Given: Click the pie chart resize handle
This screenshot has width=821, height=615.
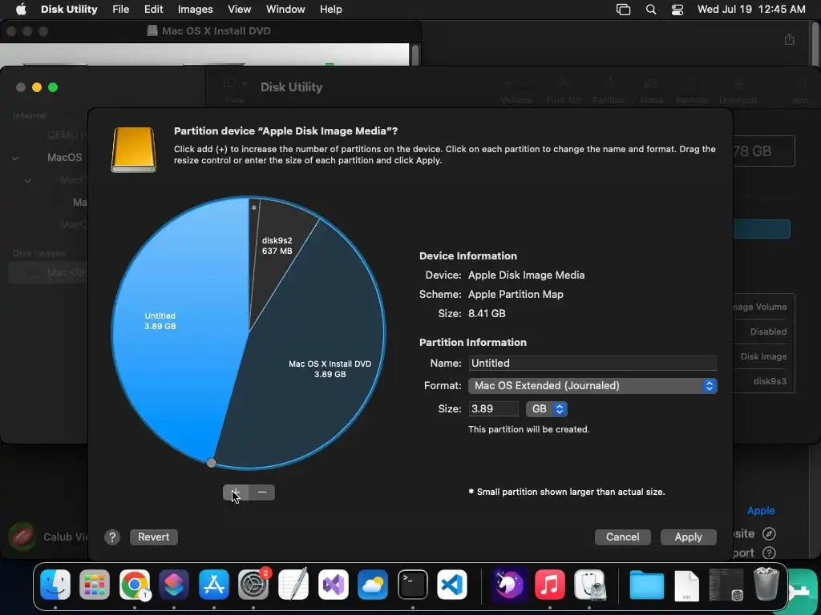Looking at the screenshot, I should point(211,463).
